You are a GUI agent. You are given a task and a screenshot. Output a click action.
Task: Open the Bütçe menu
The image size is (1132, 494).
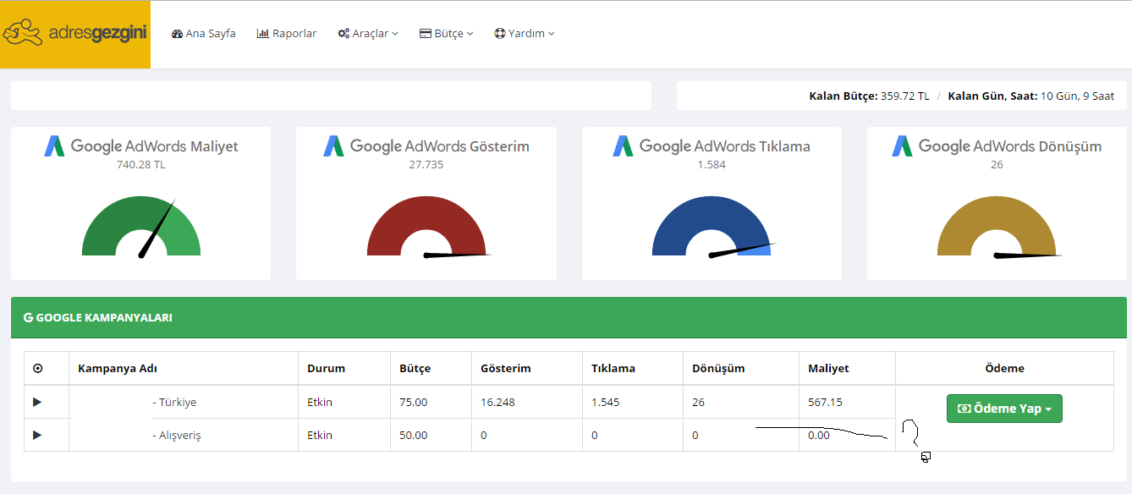(x=447, y=34)
